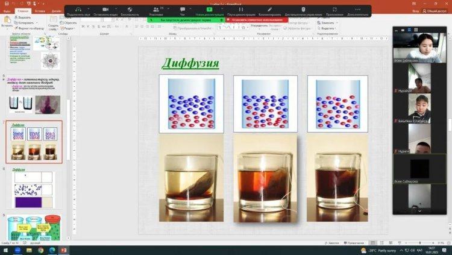
Task: Select slide 9 thumbnail with cylinders
Action: click(x=34, y=228)
